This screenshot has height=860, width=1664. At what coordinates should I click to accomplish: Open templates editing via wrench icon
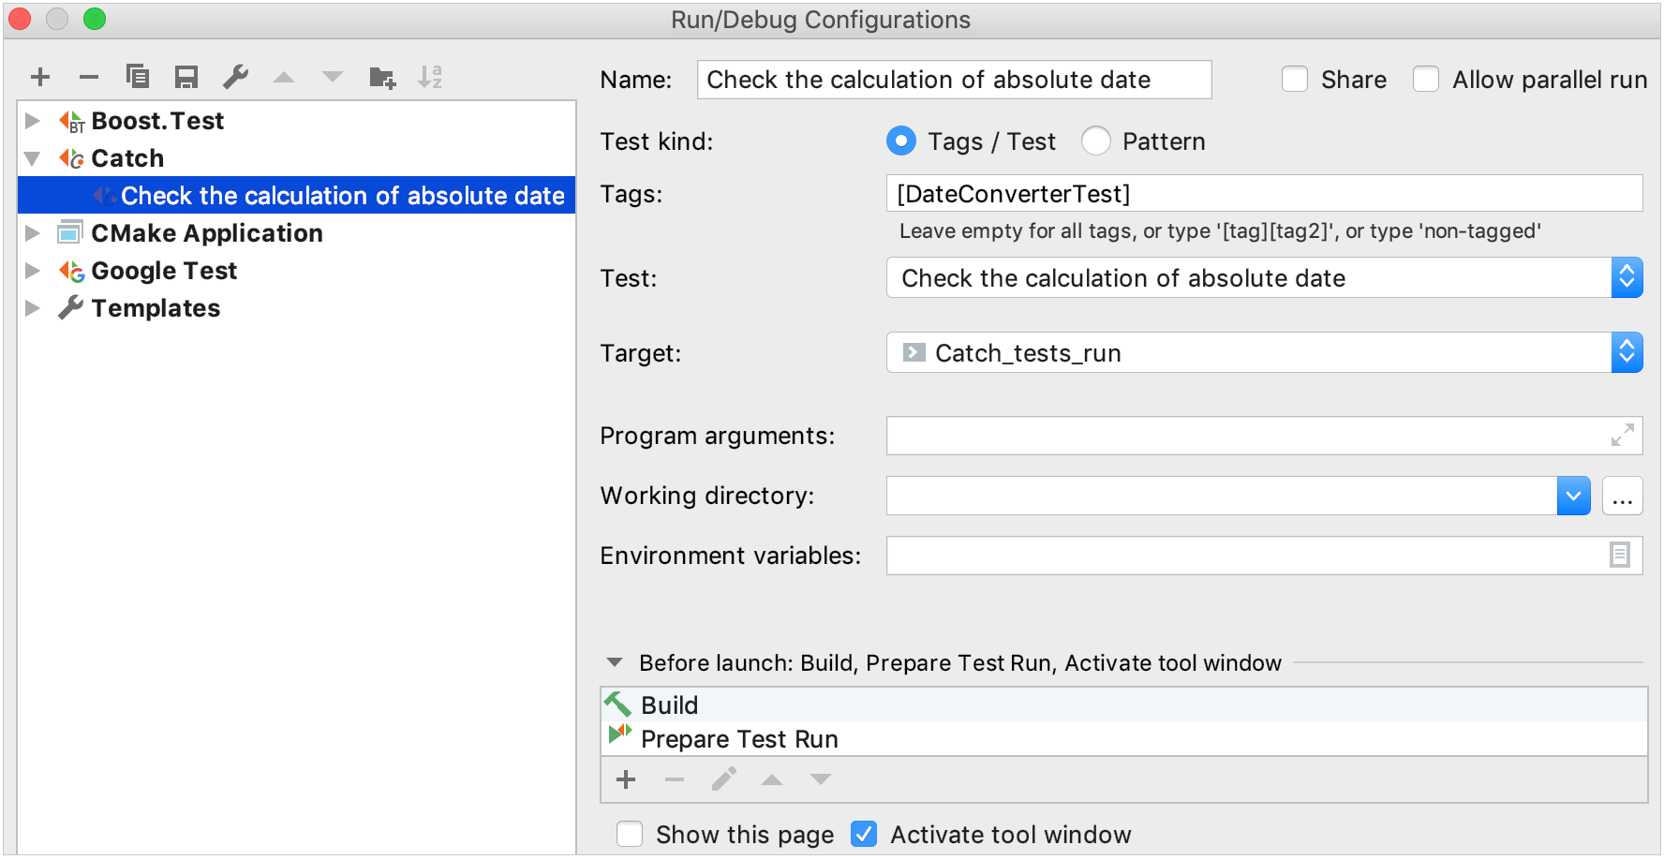pyautogui.click(x=235, y=77)
